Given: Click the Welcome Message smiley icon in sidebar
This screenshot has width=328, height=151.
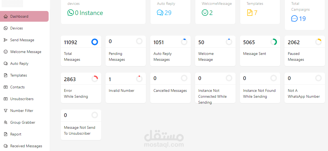Looking at the screenshot, I should 6,52.
